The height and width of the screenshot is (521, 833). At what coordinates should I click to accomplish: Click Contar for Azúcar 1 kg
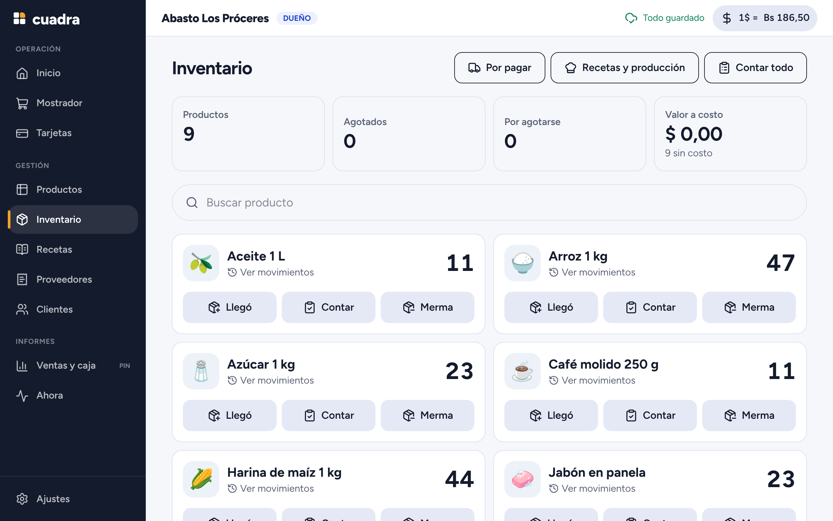pos(328,415)
